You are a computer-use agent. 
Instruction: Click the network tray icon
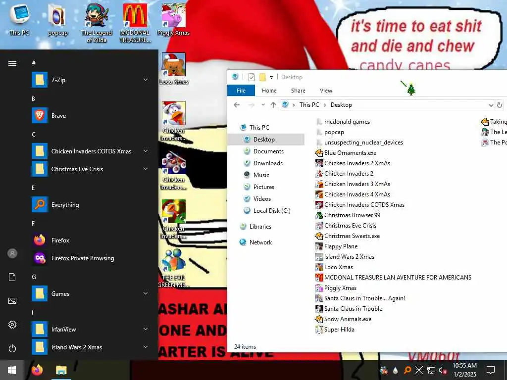click(x=431, y=370)
